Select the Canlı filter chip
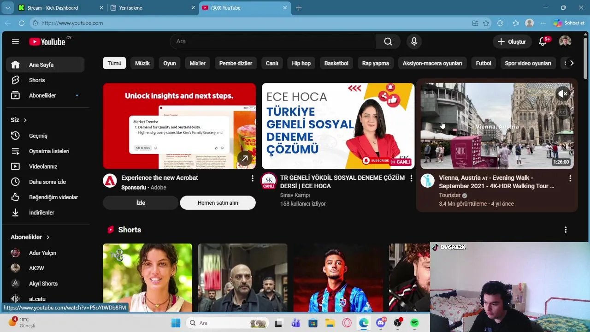Screen dimensions: 590x332 coord(272,63)
